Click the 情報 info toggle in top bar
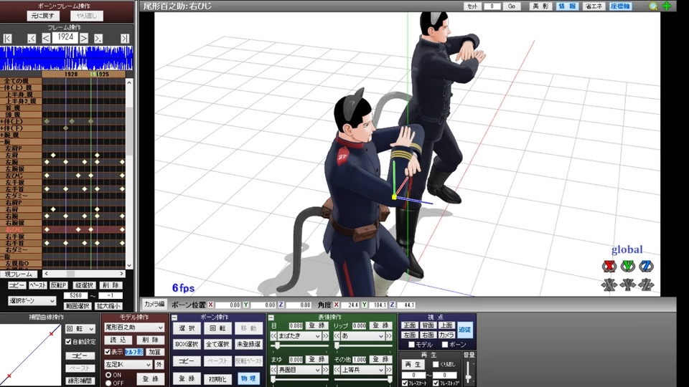This screenshot has height=387, width=689. point(567,6)
